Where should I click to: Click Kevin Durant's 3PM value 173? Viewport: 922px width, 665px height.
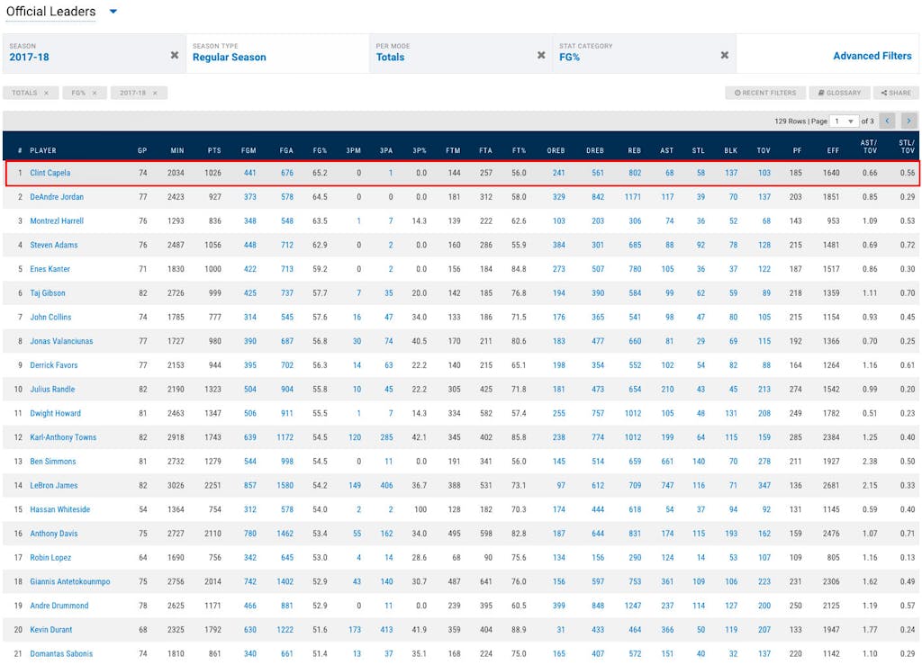click(x=355, y=630)
